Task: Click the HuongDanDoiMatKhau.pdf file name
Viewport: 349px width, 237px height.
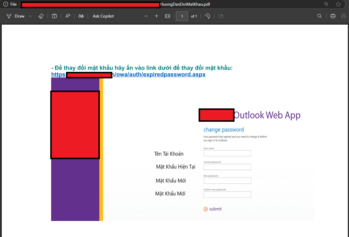Action: click(185, 4)
